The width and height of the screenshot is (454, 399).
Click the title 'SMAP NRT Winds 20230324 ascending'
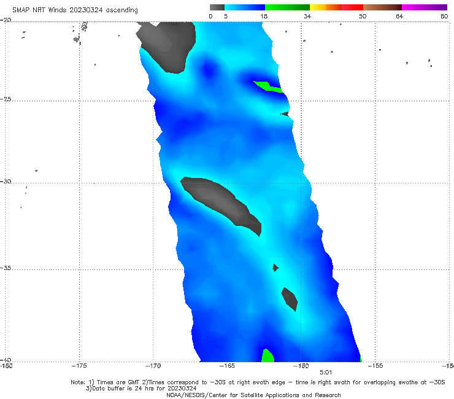tap(75, 10)
